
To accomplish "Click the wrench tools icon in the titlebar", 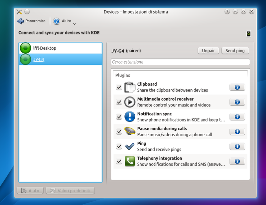I will click(19, 11).
